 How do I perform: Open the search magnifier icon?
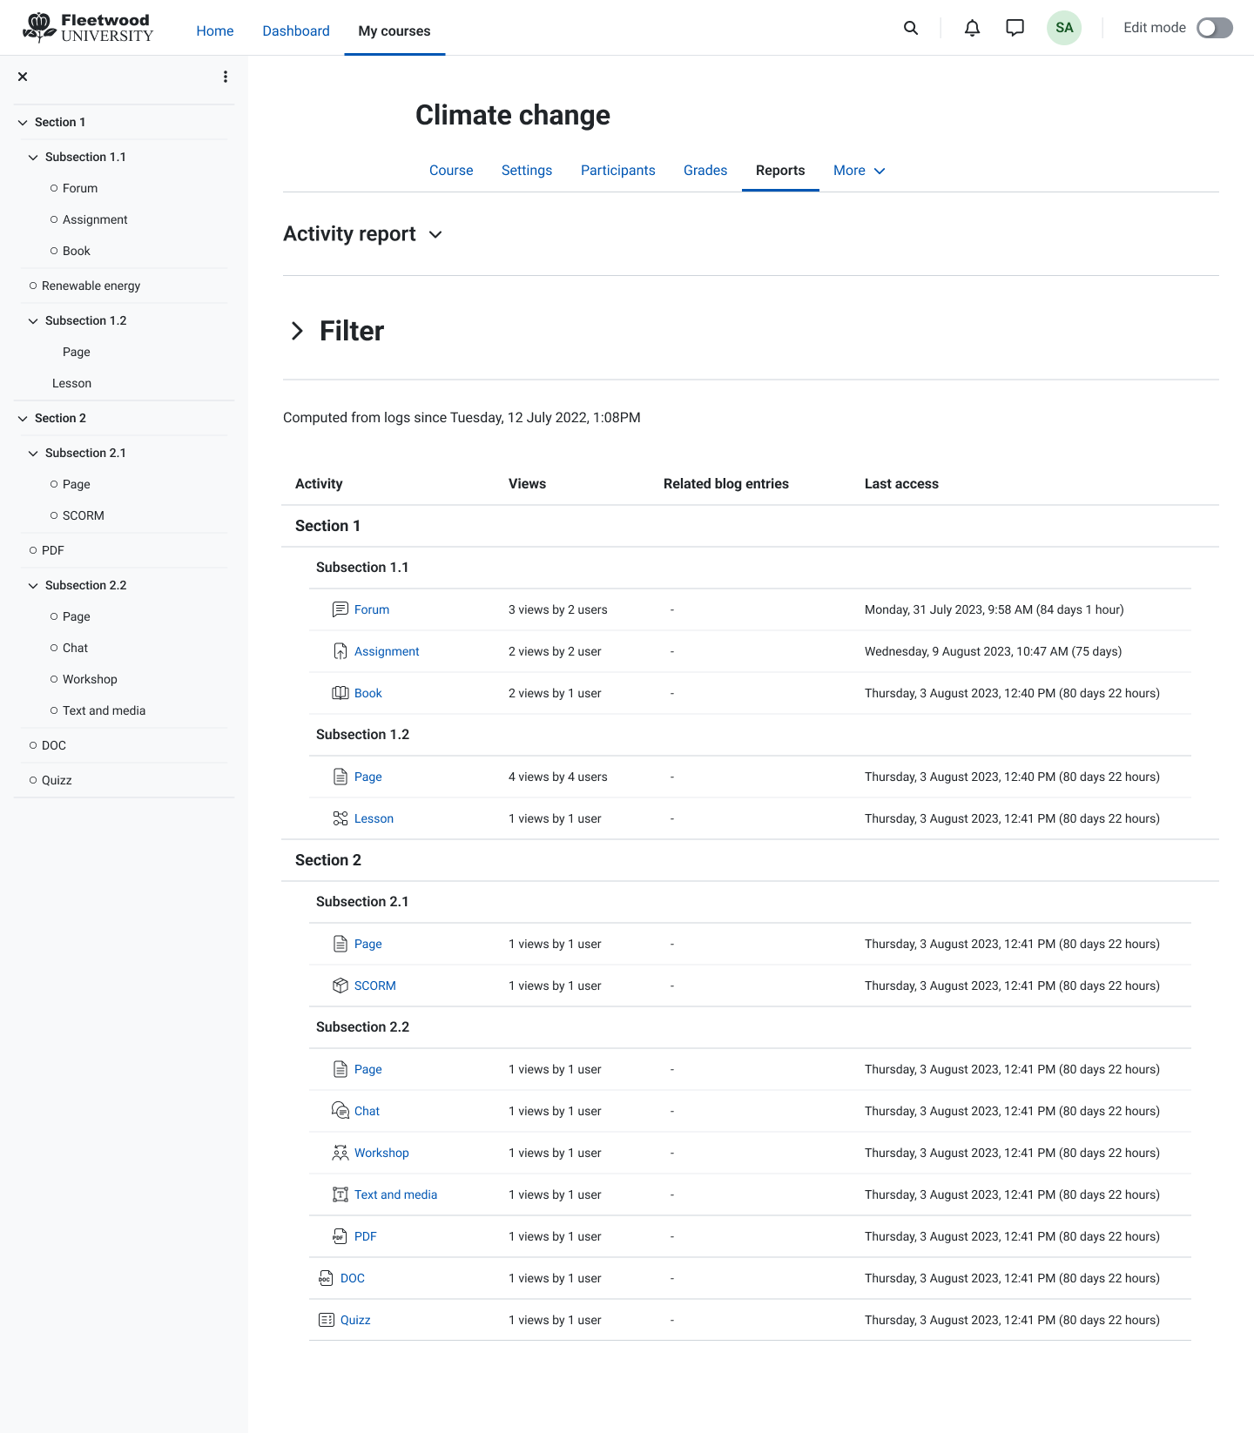[x=911, y=28]
